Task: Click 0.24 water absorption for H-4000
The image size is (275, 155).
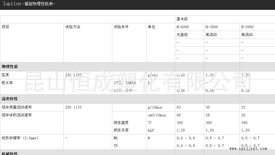Action: click(x=180, y=91)
